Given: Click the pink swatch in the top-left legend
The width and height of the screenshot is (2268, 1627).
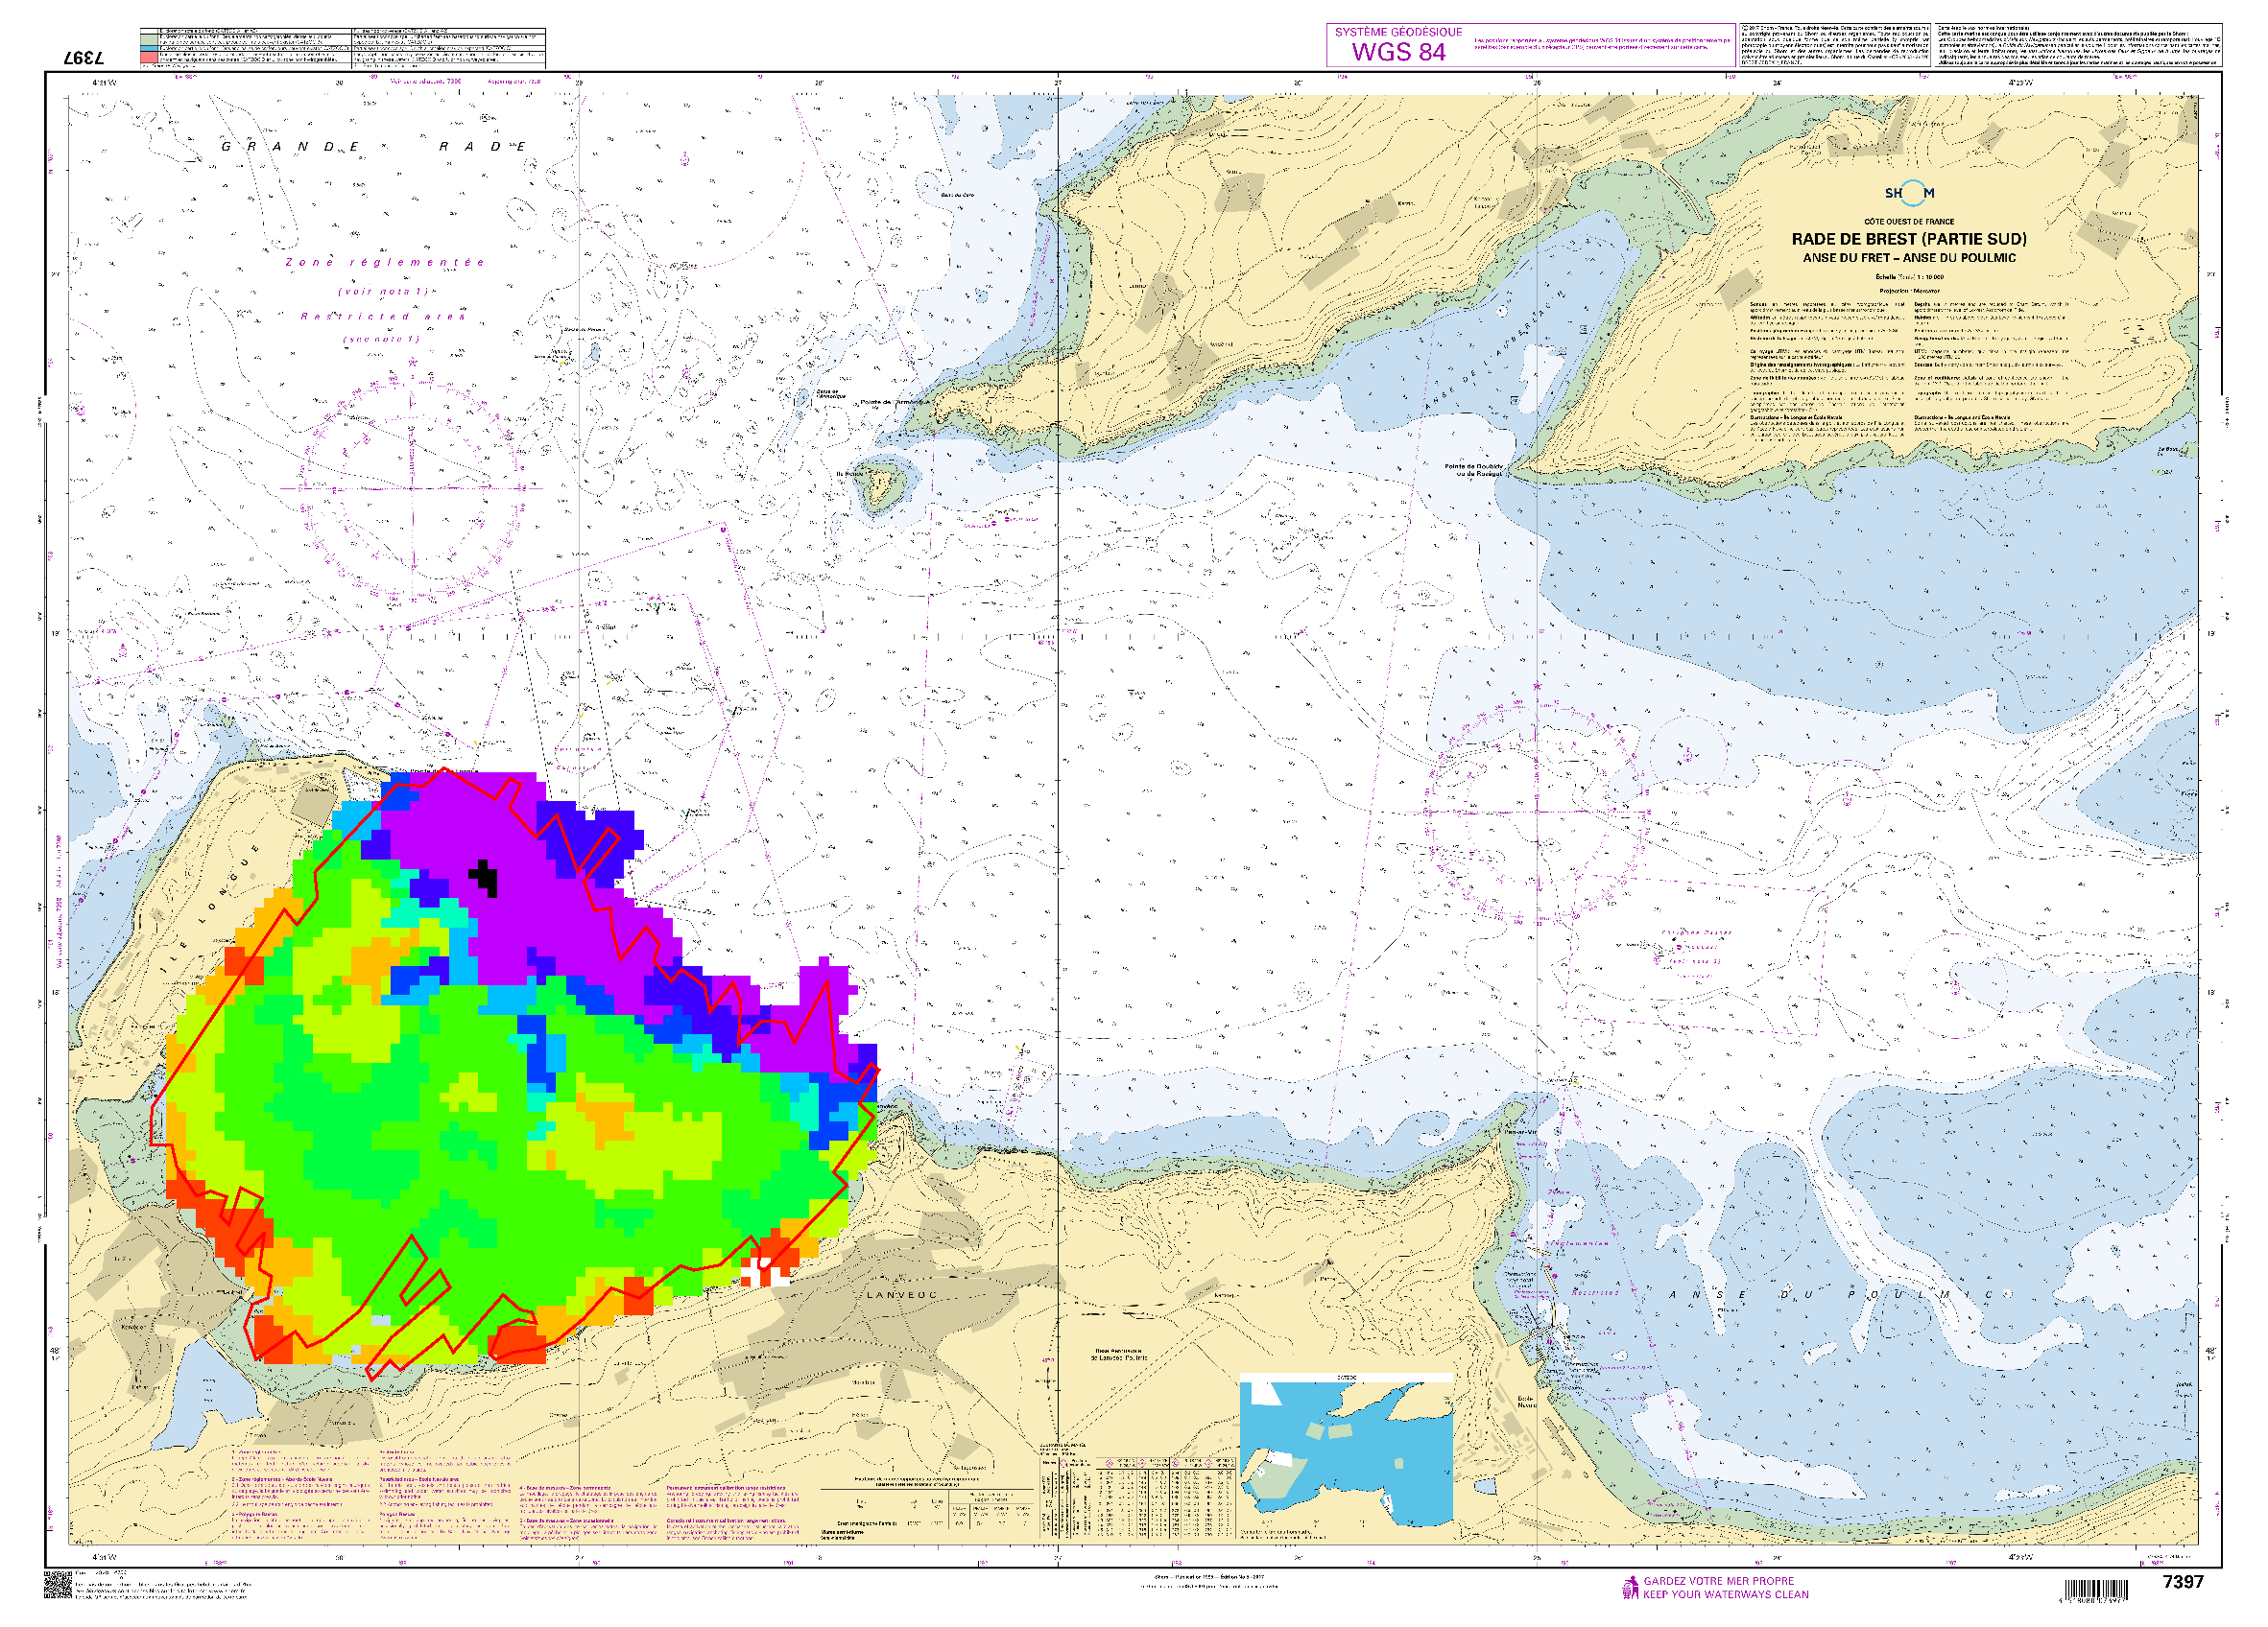Looking at the screenshot, I should (149, 59).
